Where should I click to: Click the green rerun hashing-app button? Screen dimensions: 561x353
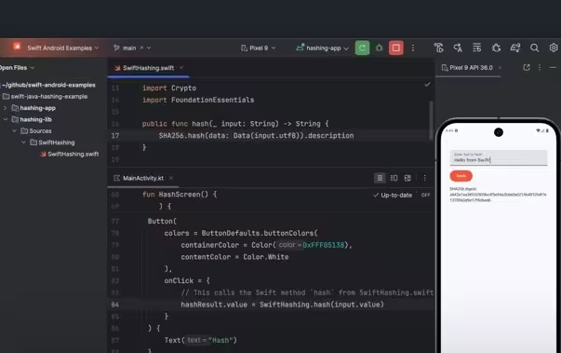362,48
